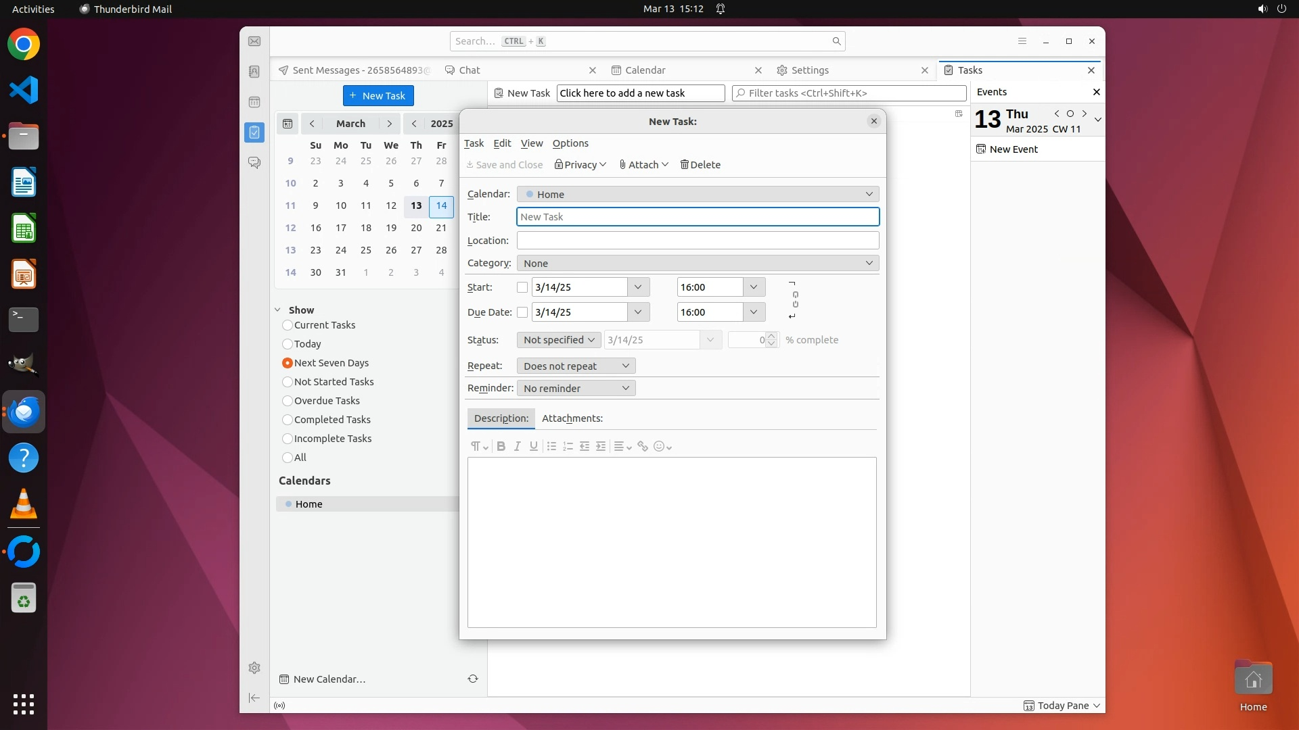Enable the Start date checkbox

[522, 287]
